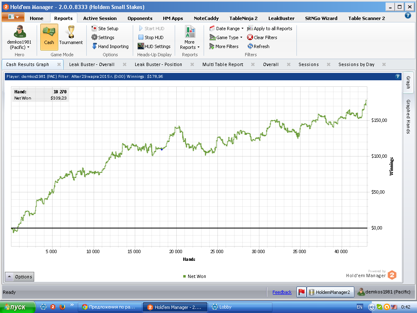Open the Overall report tab
This screenshot has width=417, height=313.
point(271,64)
